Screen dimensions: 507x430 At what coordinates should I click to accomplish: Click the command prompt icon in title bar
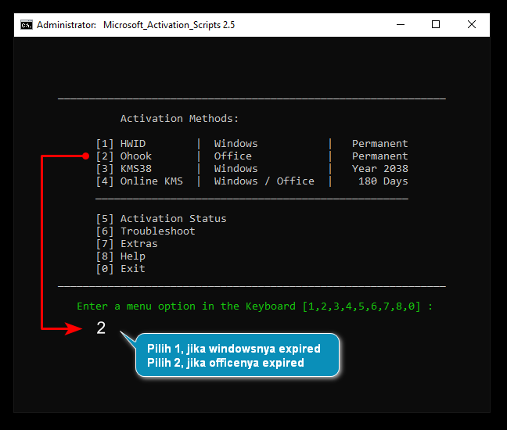tap(27, 24)
